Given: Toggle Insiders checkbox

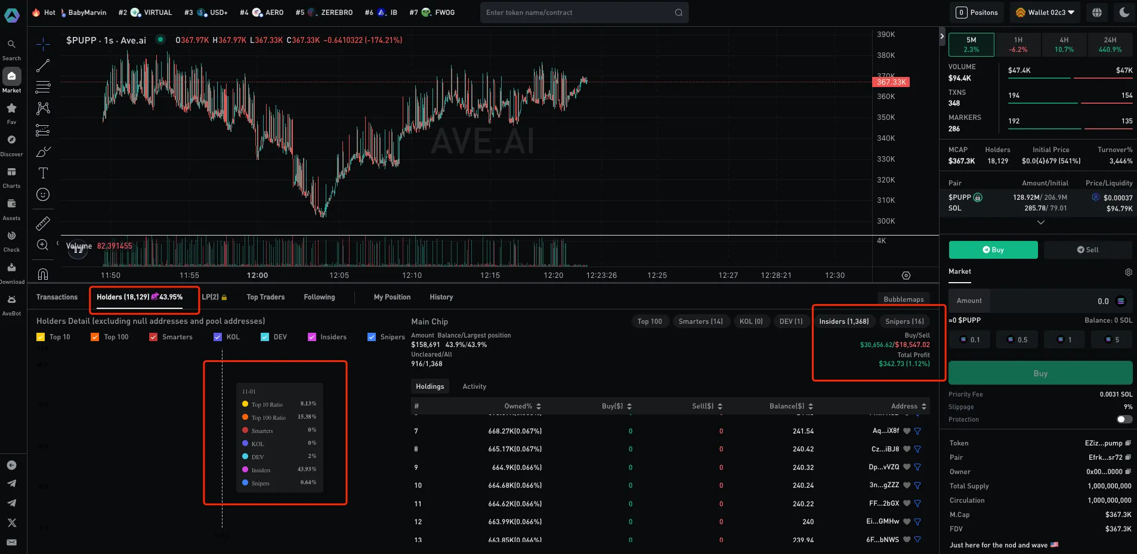Looking at the screenshot, I should tap(311, 337).
